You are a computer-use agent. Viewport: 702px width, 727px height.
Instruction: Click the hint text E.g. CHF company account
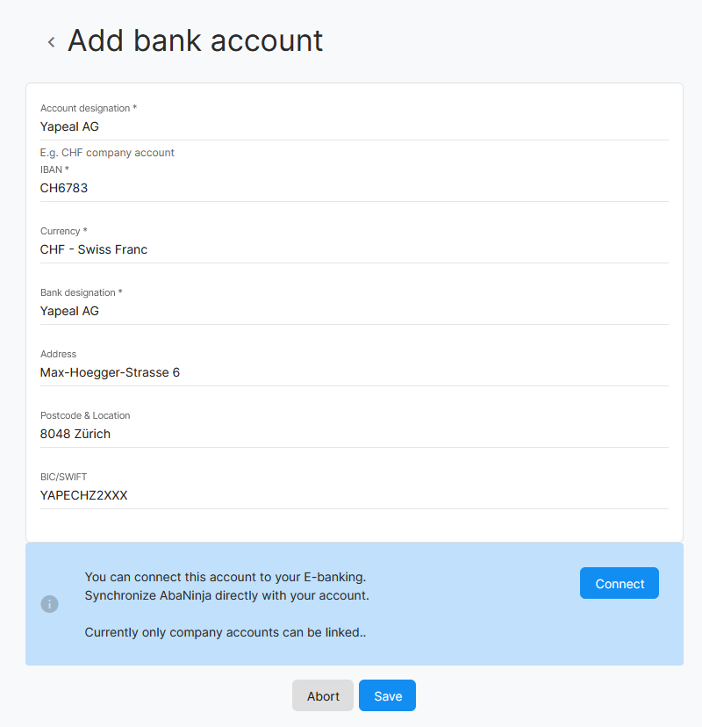pos(107,153)
